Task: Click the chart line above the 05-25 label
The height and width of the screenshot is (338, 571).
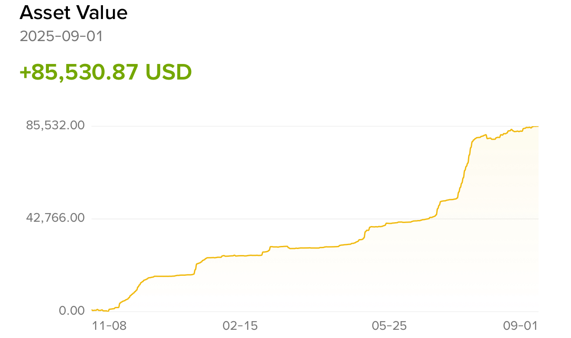Action: tap(389, 223)
